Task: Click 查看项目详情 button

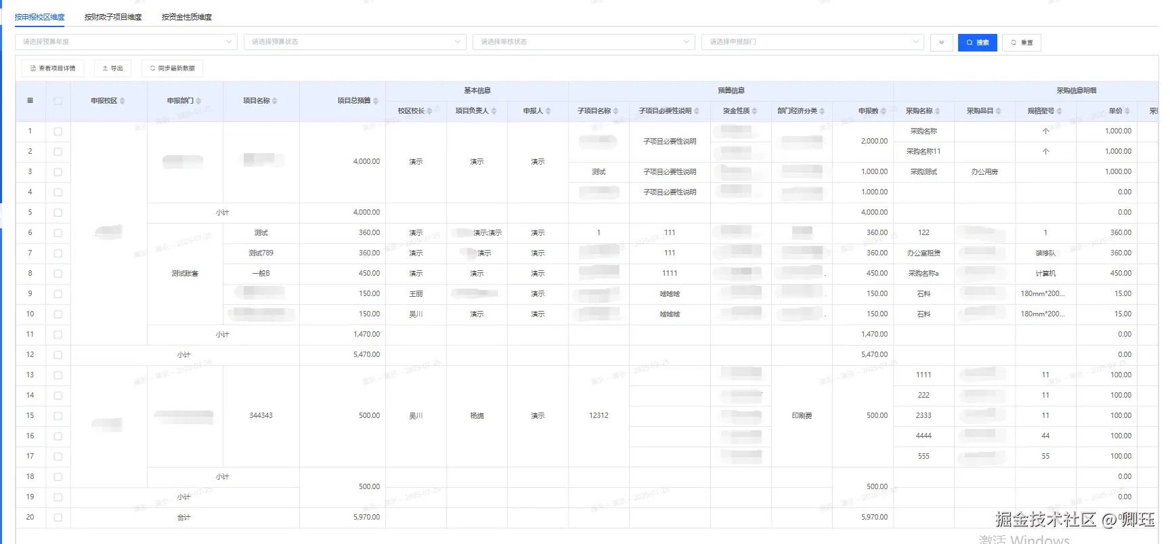Action: 53,68
